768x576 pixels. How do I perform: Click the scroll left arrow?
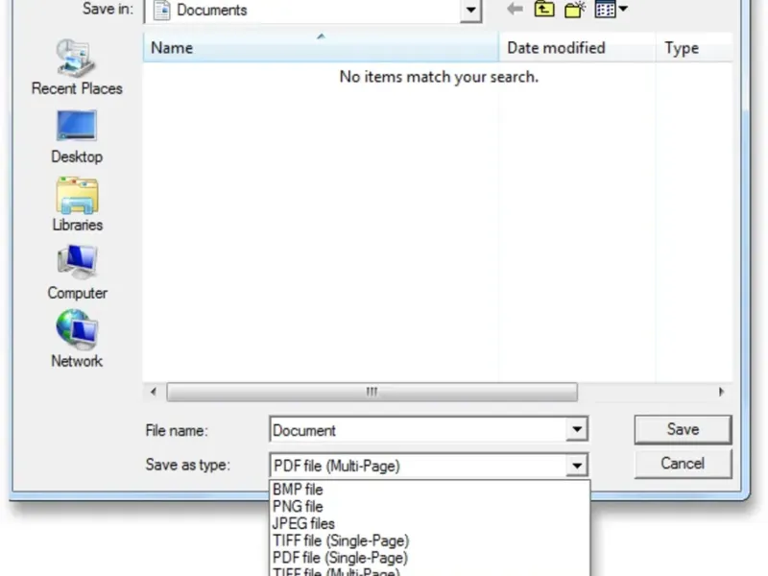coord(154,392)
